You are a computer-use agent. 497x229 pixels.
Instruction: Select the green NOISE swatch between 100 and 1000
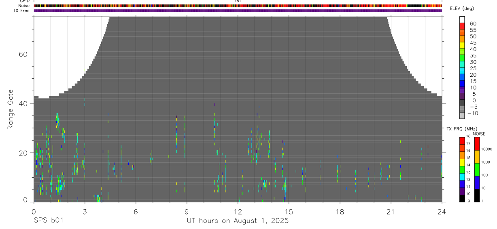[x=477, y=170]
